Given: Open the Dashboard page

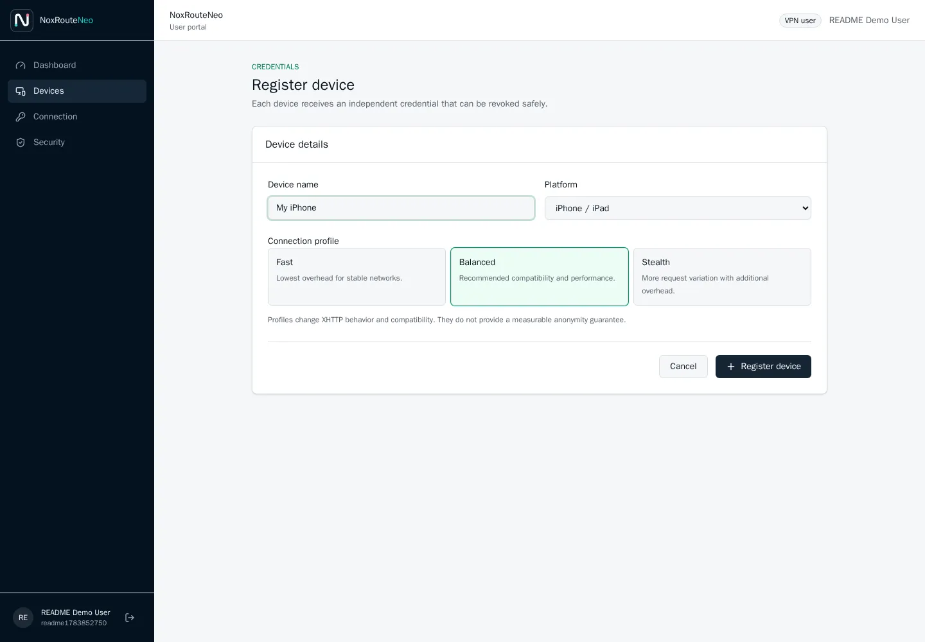Looking at the screenshot, I should (x=77, y=65).
